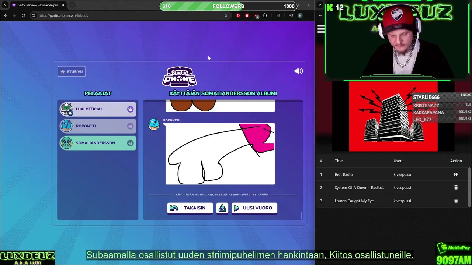Screen dimensions: 472x265
Task: Mute the Gartic Phone sound speaker icon
Action: click(x=298, y=71)
